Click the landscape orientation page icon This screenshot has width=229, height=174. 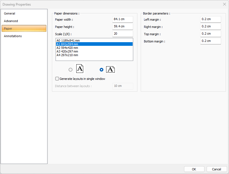(x=110, y=70)
